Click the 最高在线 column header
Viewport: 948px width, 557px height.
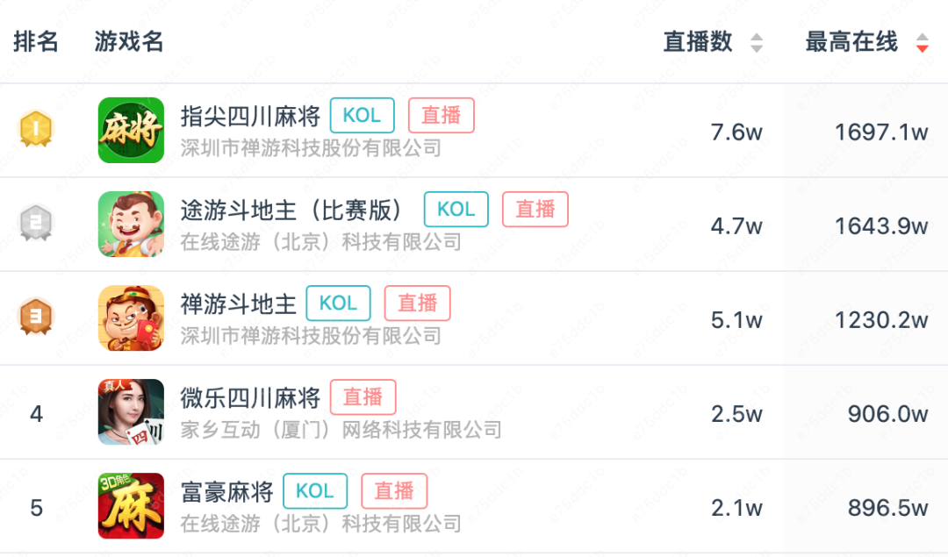click(x=851, y=42)
